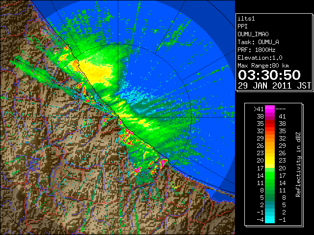Screen dimensions: 314x235
Task: Pick the magenta >41 dBZ legend swatch
Action: [x=270, y=109]
